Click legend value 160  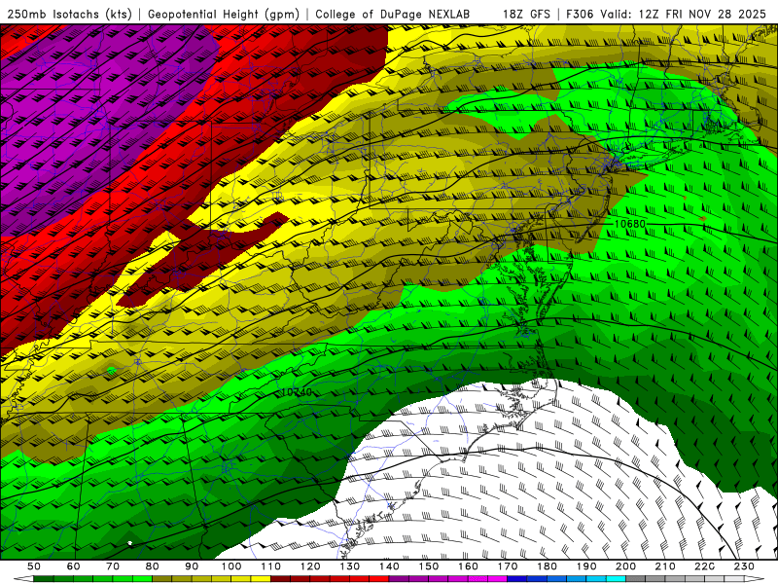(x=468, y=566)
